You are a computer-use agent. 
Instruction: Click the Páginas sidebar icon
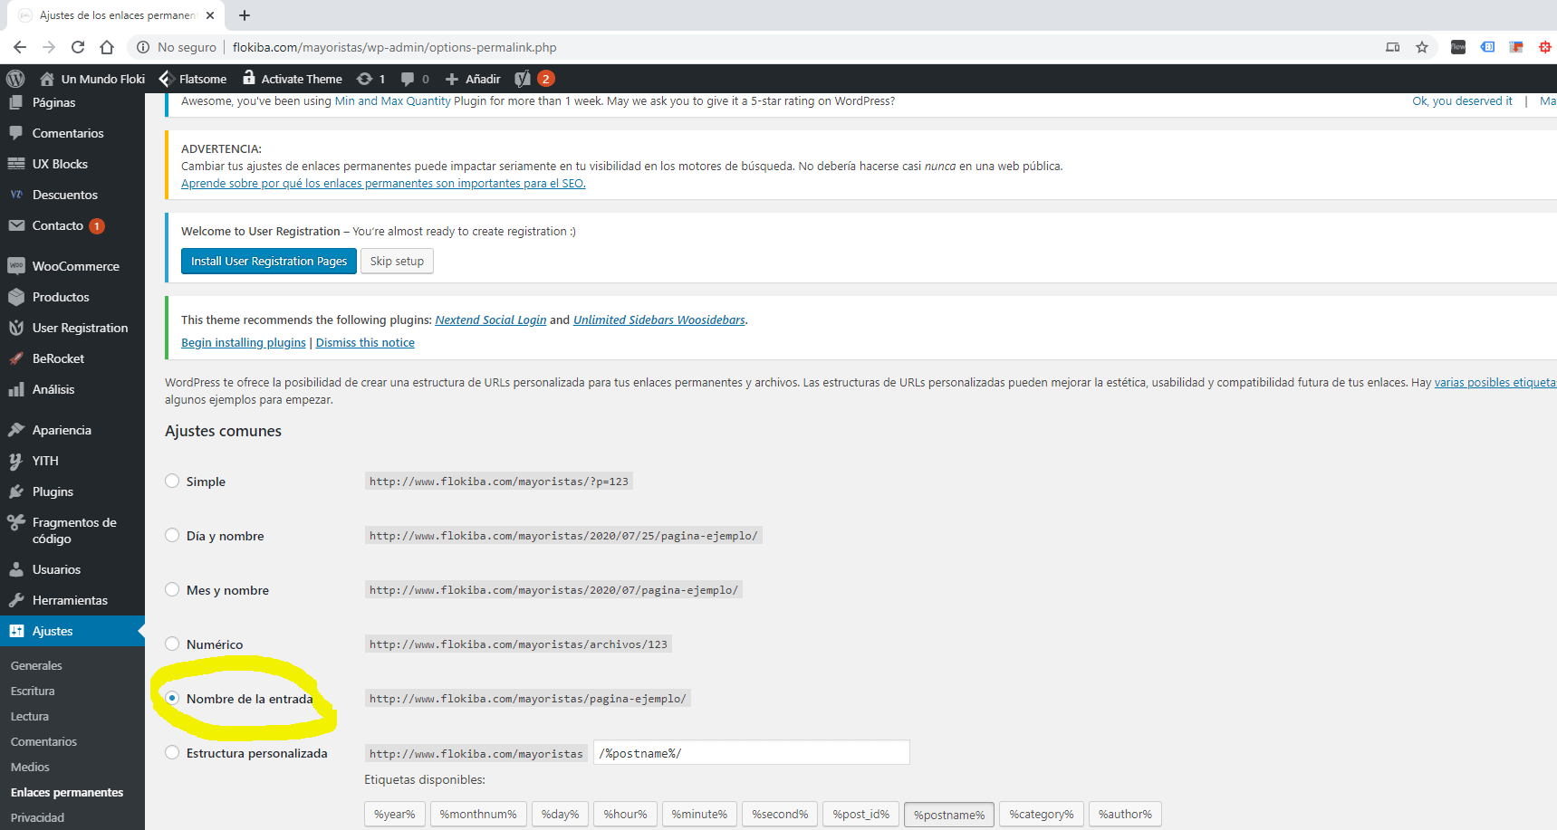15,102
